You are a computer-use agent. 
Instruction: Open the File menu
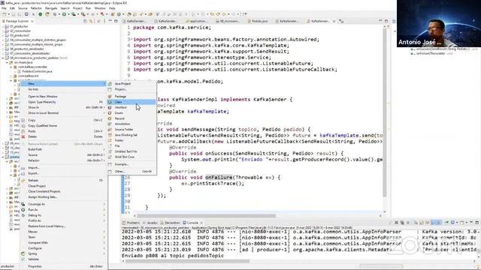[x=4, y=8]
